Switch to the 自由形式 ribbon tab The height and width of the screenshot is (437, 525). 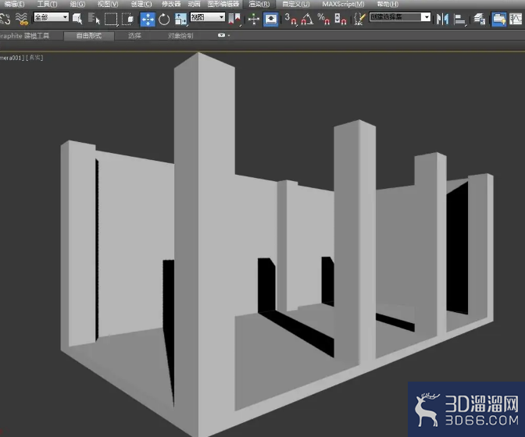(x=89, y=36)
